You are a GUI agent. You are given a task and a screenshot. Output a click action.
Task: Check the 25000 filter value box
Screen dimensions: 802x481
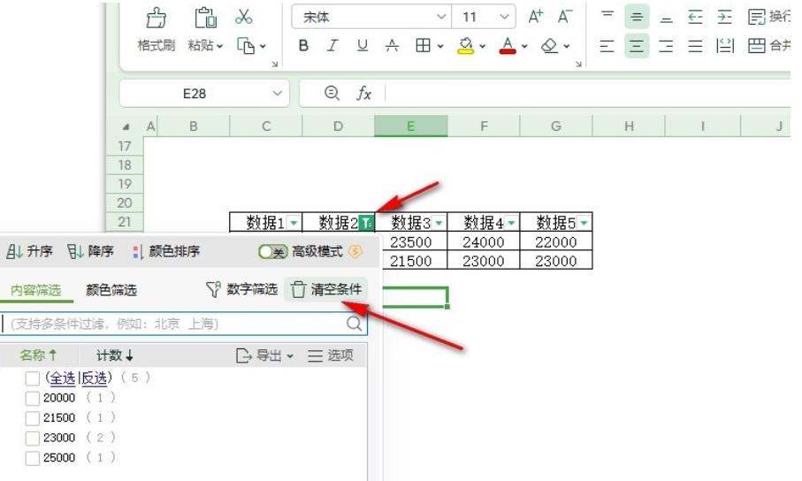[x=32, y=458]
